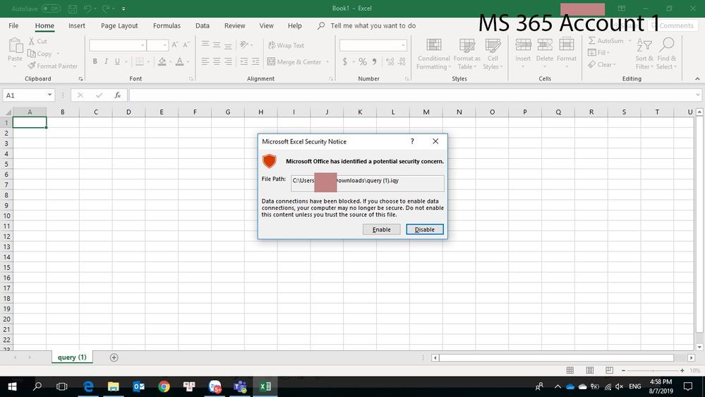Click the Insert cells icon
Image resolution: width=705 pixels, height=397 pixels.
tap(523, 45)
